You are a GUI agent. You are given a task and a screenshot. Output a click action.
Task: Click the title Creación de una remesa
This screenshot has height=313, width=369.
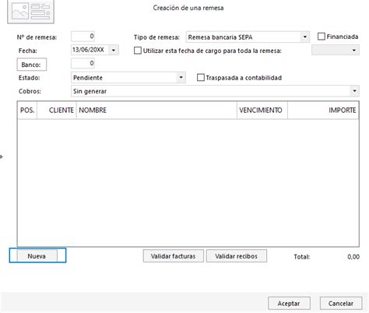tap(188, 8)
